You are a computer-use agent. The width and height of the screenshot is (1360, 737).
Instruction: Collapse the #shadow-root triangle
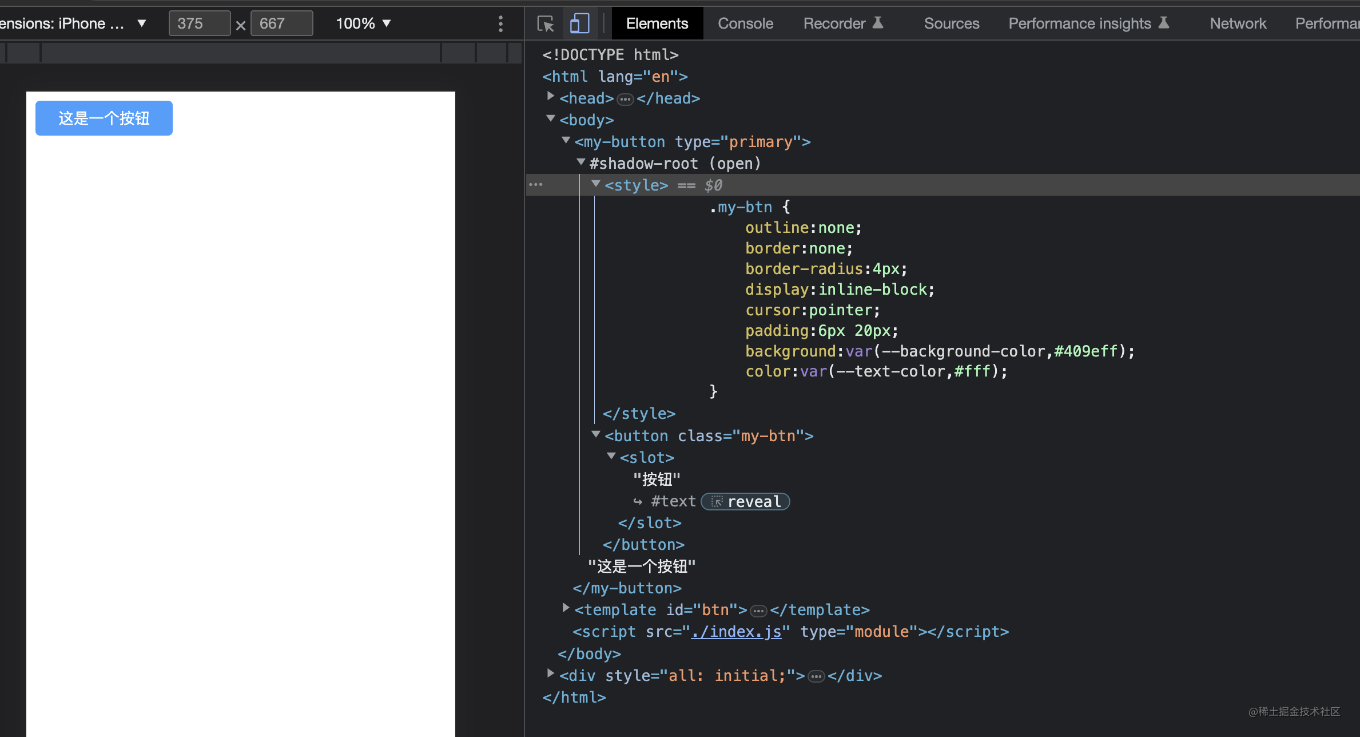click(x=580, y=163)
